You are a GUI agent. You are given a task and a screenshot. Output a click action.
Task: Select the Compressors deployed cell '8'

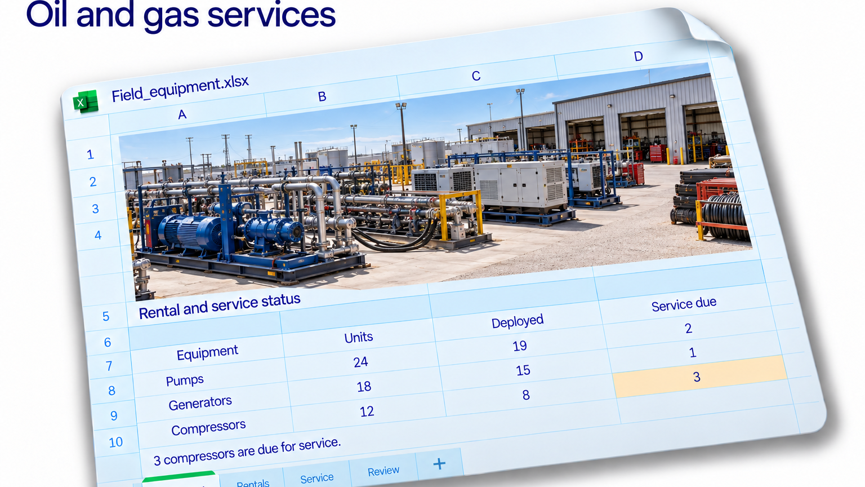coord(526,395)
